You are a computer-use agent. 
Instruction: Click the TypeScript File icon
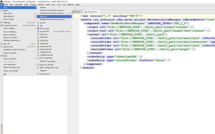[38, 49]
